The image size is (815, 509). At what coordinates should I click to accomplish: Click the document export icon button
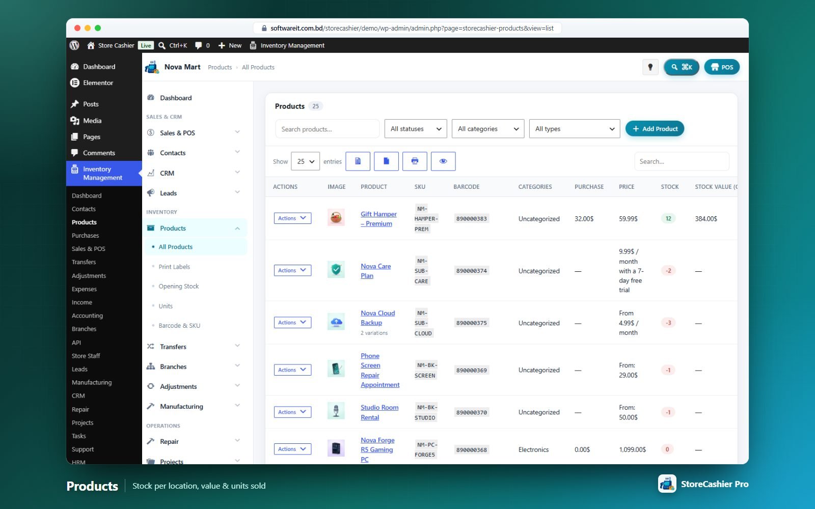(x=386, y=161)
